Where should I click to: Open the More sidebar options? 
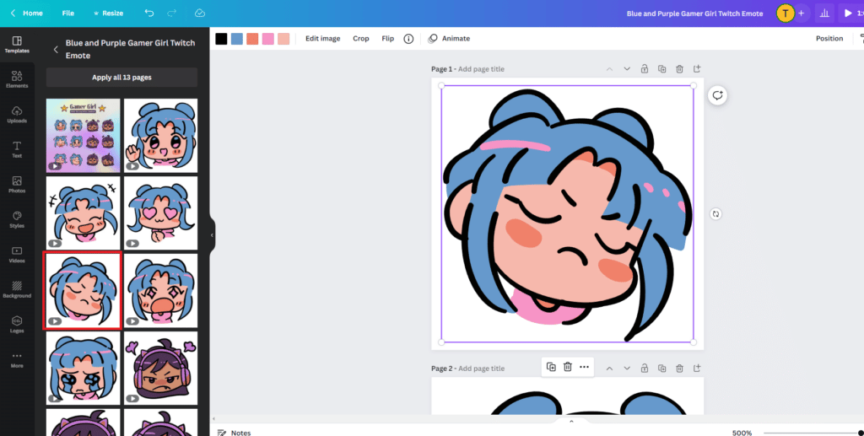(17, 359)
